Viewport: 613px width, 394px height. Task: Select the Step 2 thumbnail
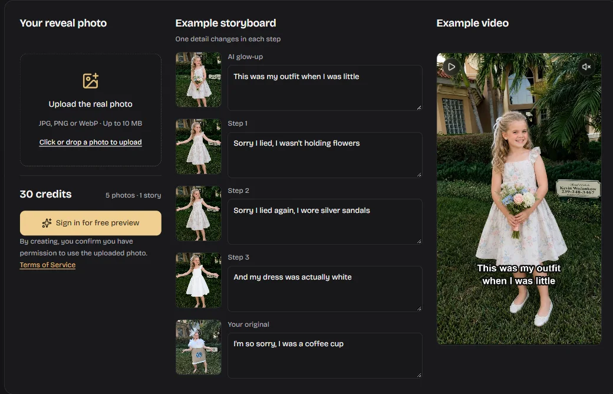pyautogui.click(x=198, y=214)
